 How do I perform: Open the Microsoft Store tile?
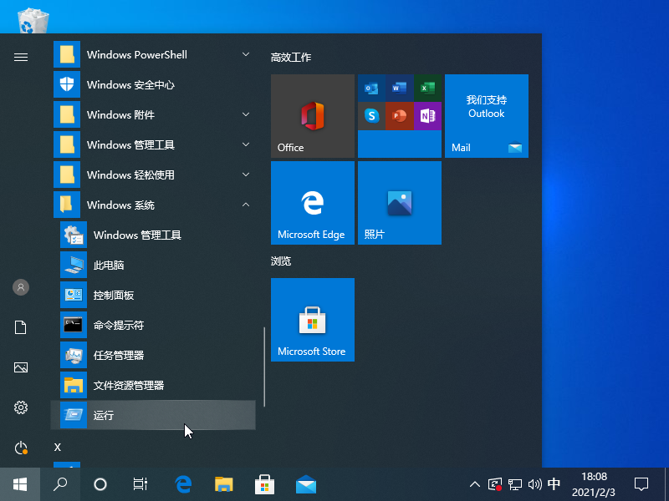pos(313,319)
